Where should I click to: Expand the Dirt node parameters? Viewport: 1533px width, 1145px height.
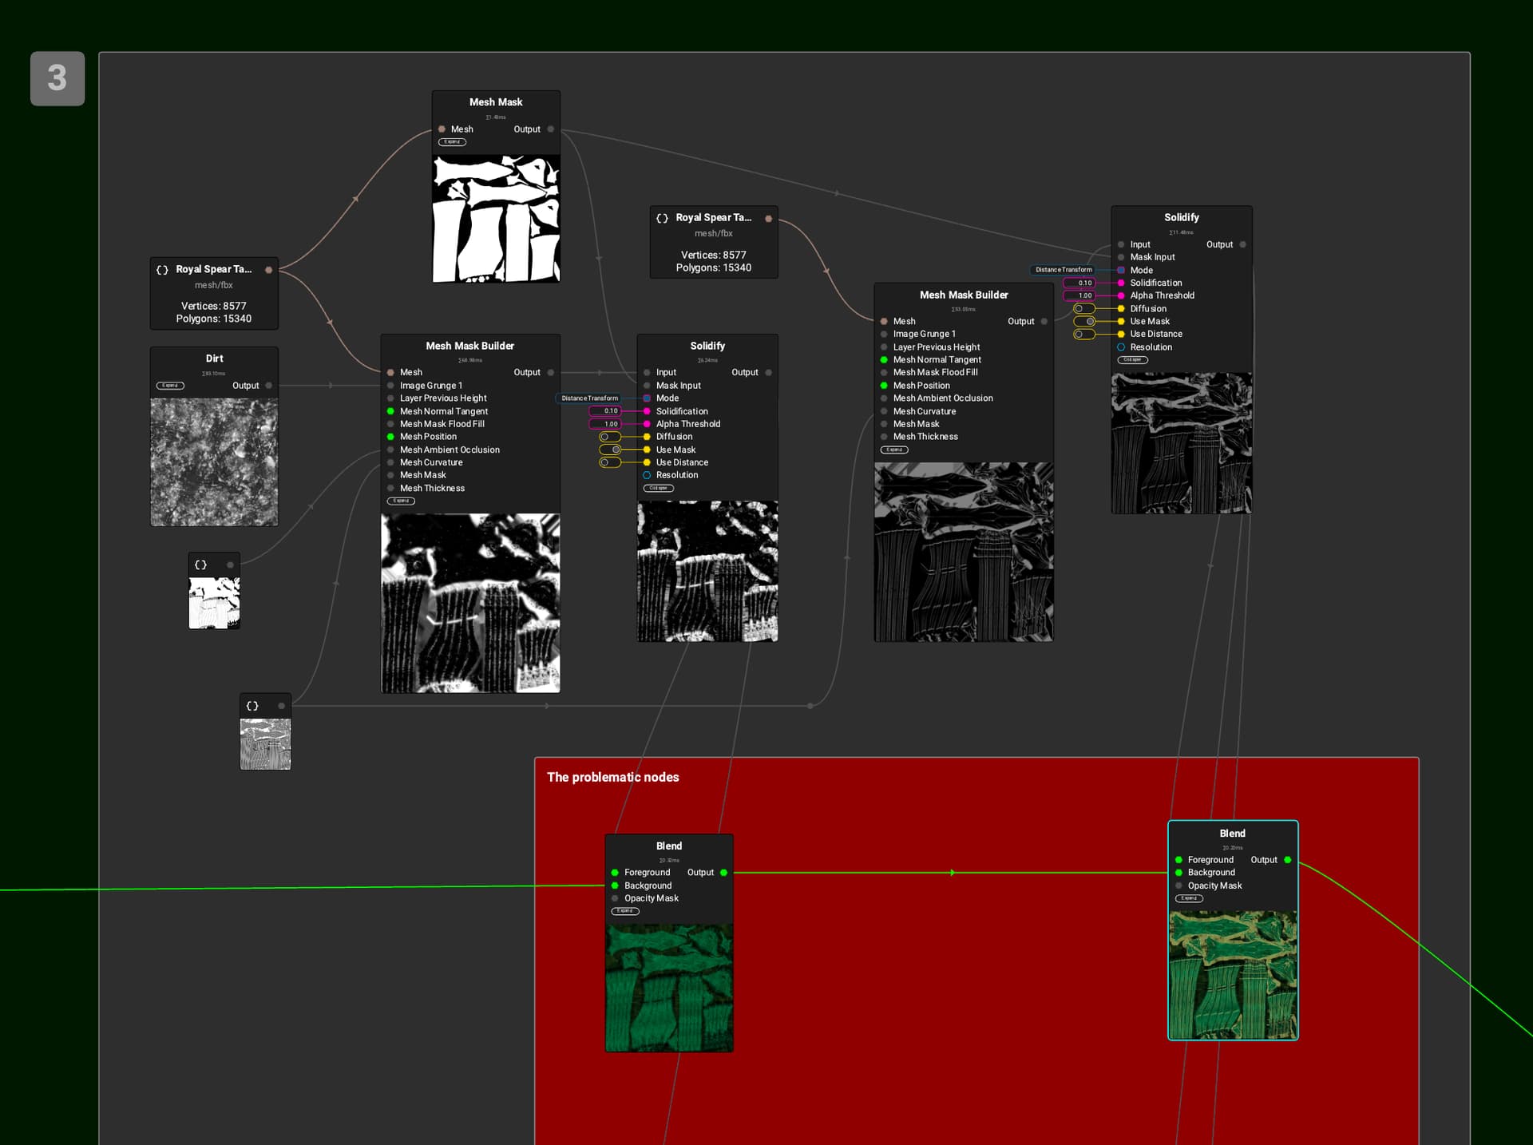click(x=170, y=386)
